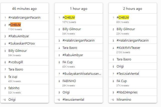Open Tara Basro in the 1 hour ago list

click(x=70, y=48)
